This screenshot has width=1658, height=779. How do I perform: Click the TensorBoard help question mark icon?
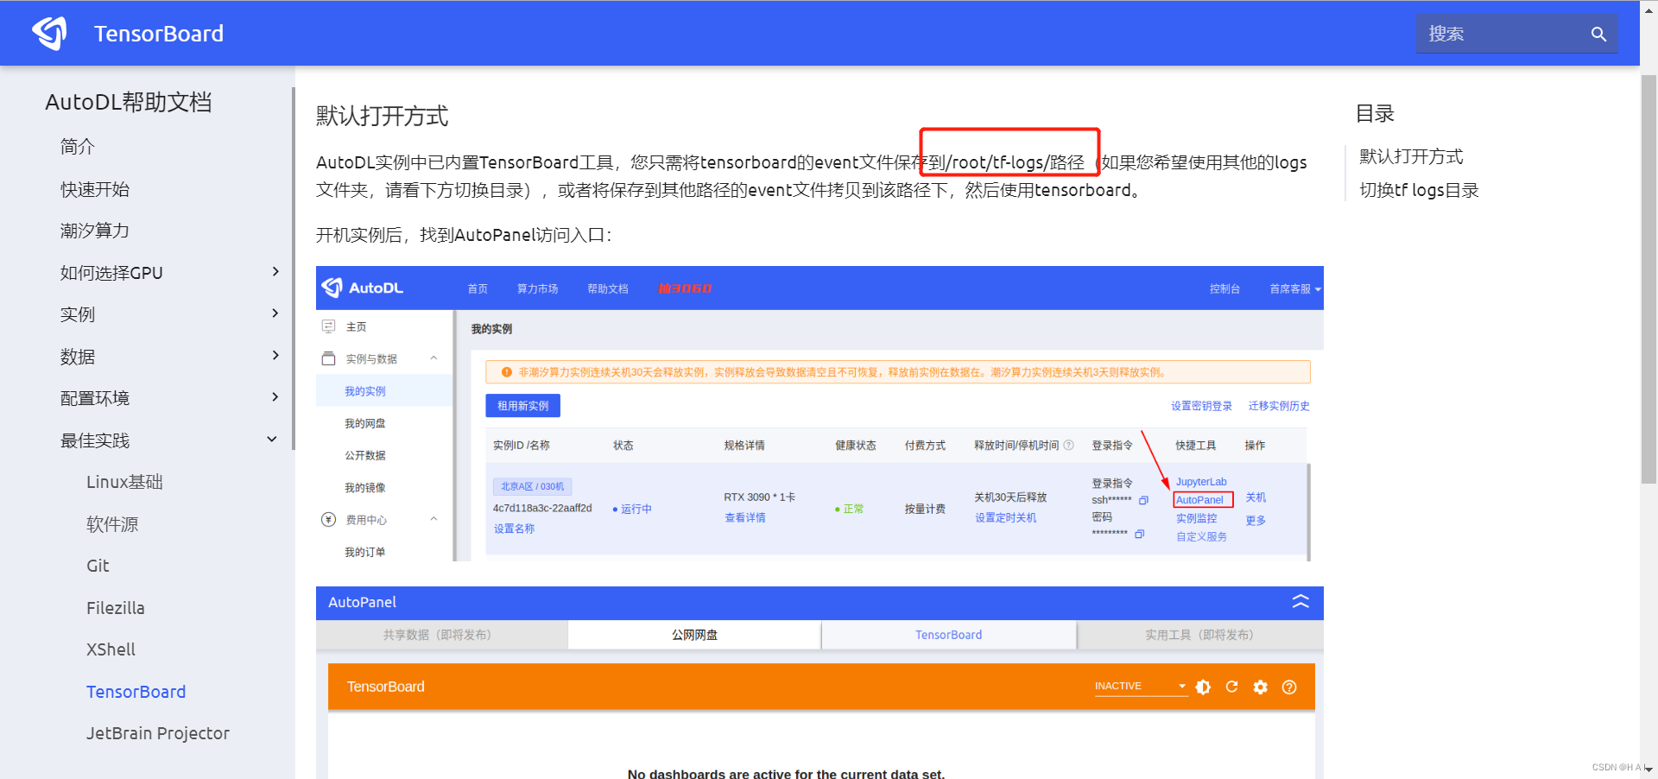click(x=1289, y=687)
